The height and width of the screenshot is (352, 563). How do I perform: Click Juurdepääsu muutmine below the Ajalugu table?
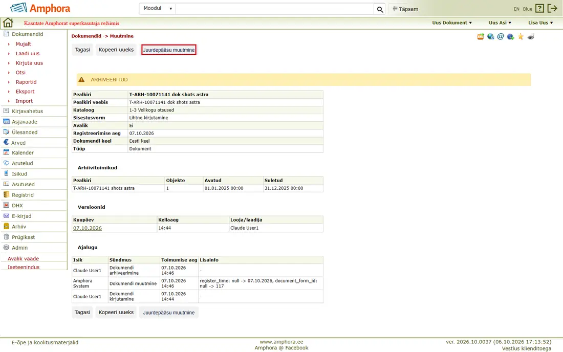(169, 313)
